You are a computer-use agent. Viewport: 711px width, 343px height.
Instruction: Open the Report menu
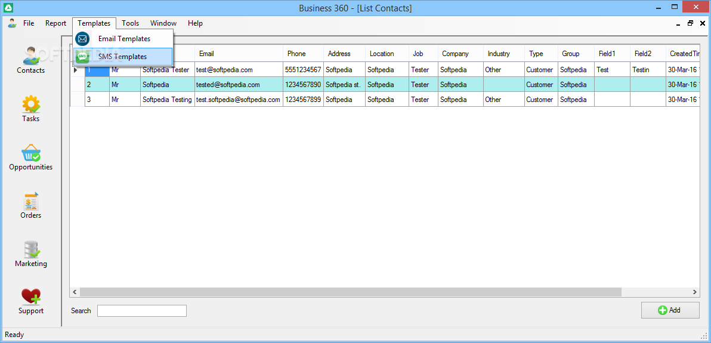pyautogui.click(x=56, y=23)
